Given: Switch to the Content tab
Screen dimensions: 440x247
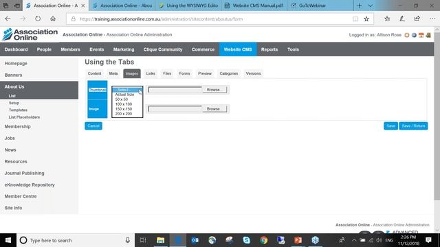Looking at the screenshot, I should (x=94, y=73).
